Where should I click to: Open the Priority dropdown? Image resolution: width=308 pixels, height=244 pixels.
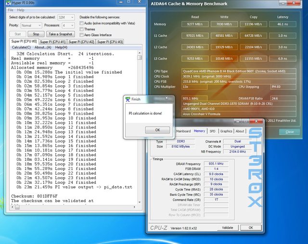click(x=31, y=26)
